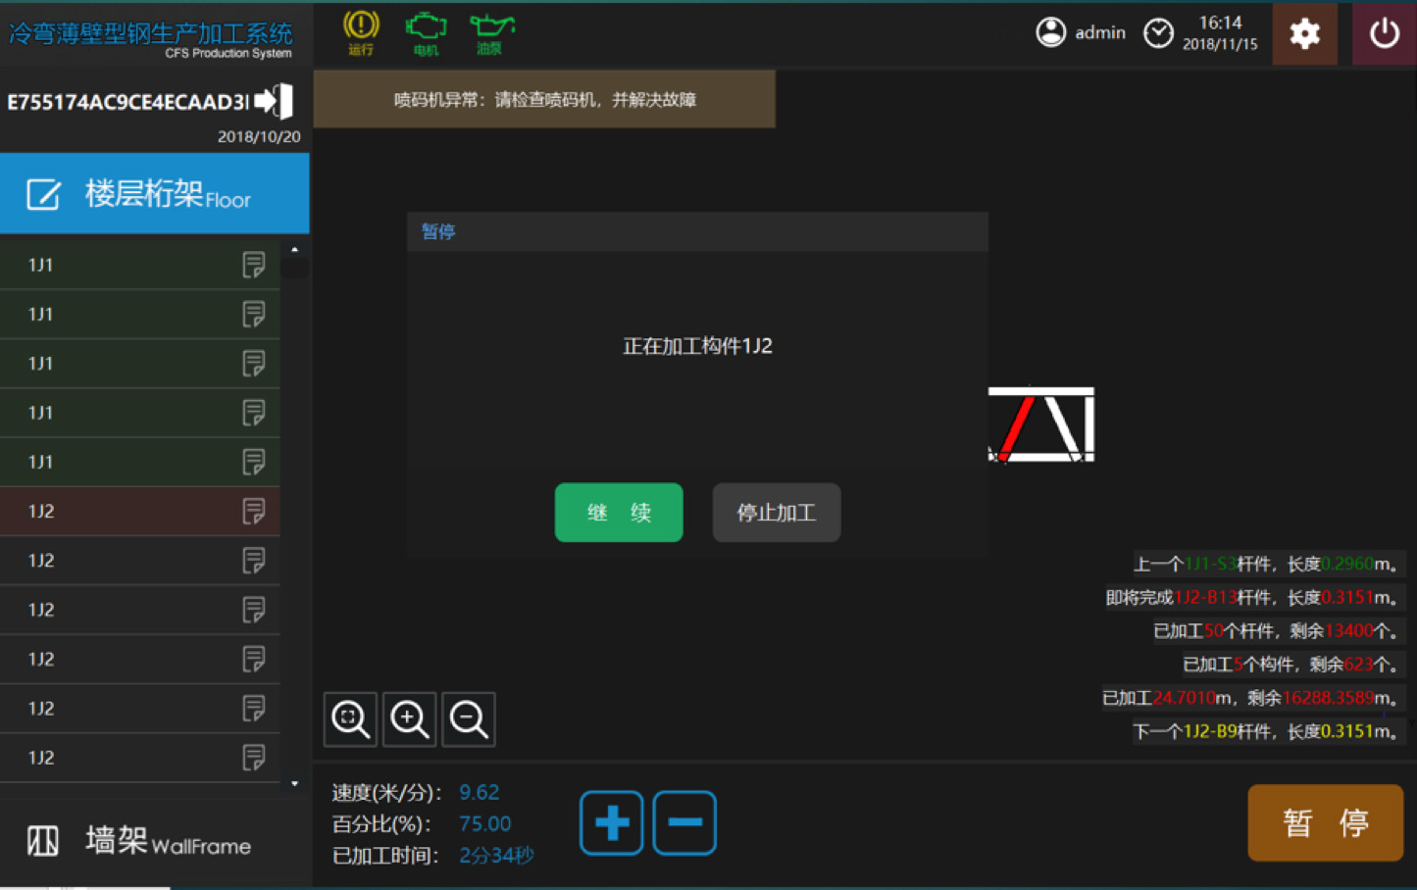
Task: Zoom in with the plus magnifier
Action: click(x=409, y=719)
